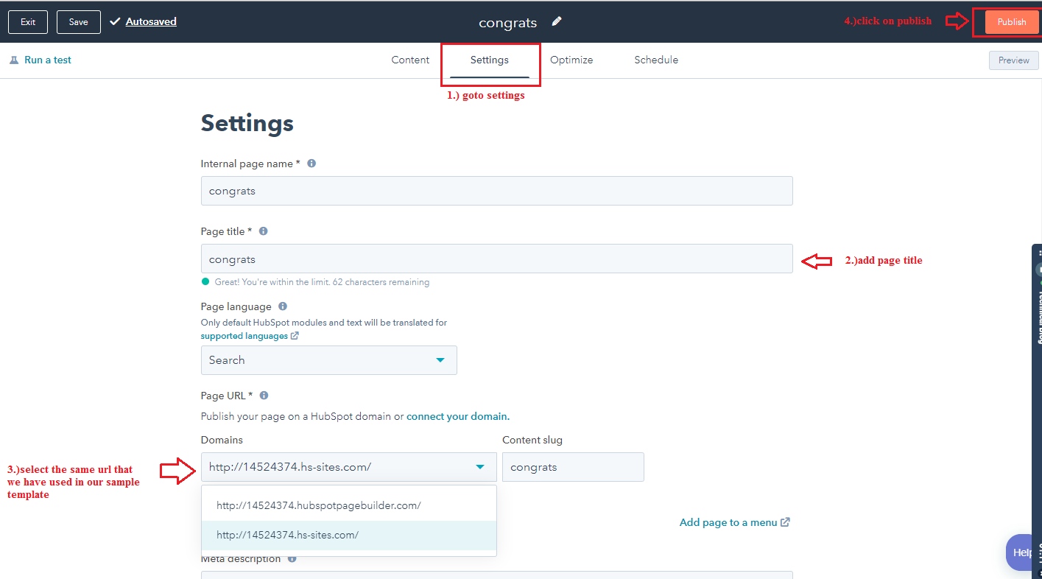The image size is (1042, 579).
Task: Expand the Domains dropdown
Action: [348, 466]
